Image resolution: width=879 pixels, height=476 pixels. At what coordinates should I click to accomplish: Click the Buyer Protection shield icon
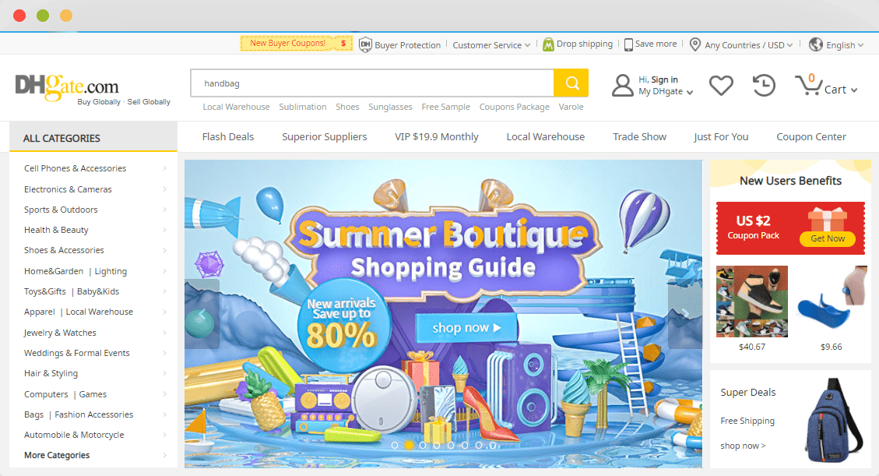click(x=365, y=45)
